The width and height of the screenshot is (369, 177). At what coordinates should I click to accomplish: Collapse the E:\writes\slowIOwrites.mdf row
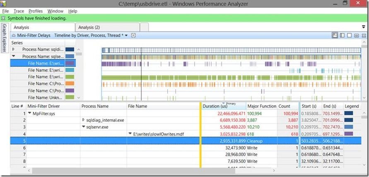pos(130,134)
